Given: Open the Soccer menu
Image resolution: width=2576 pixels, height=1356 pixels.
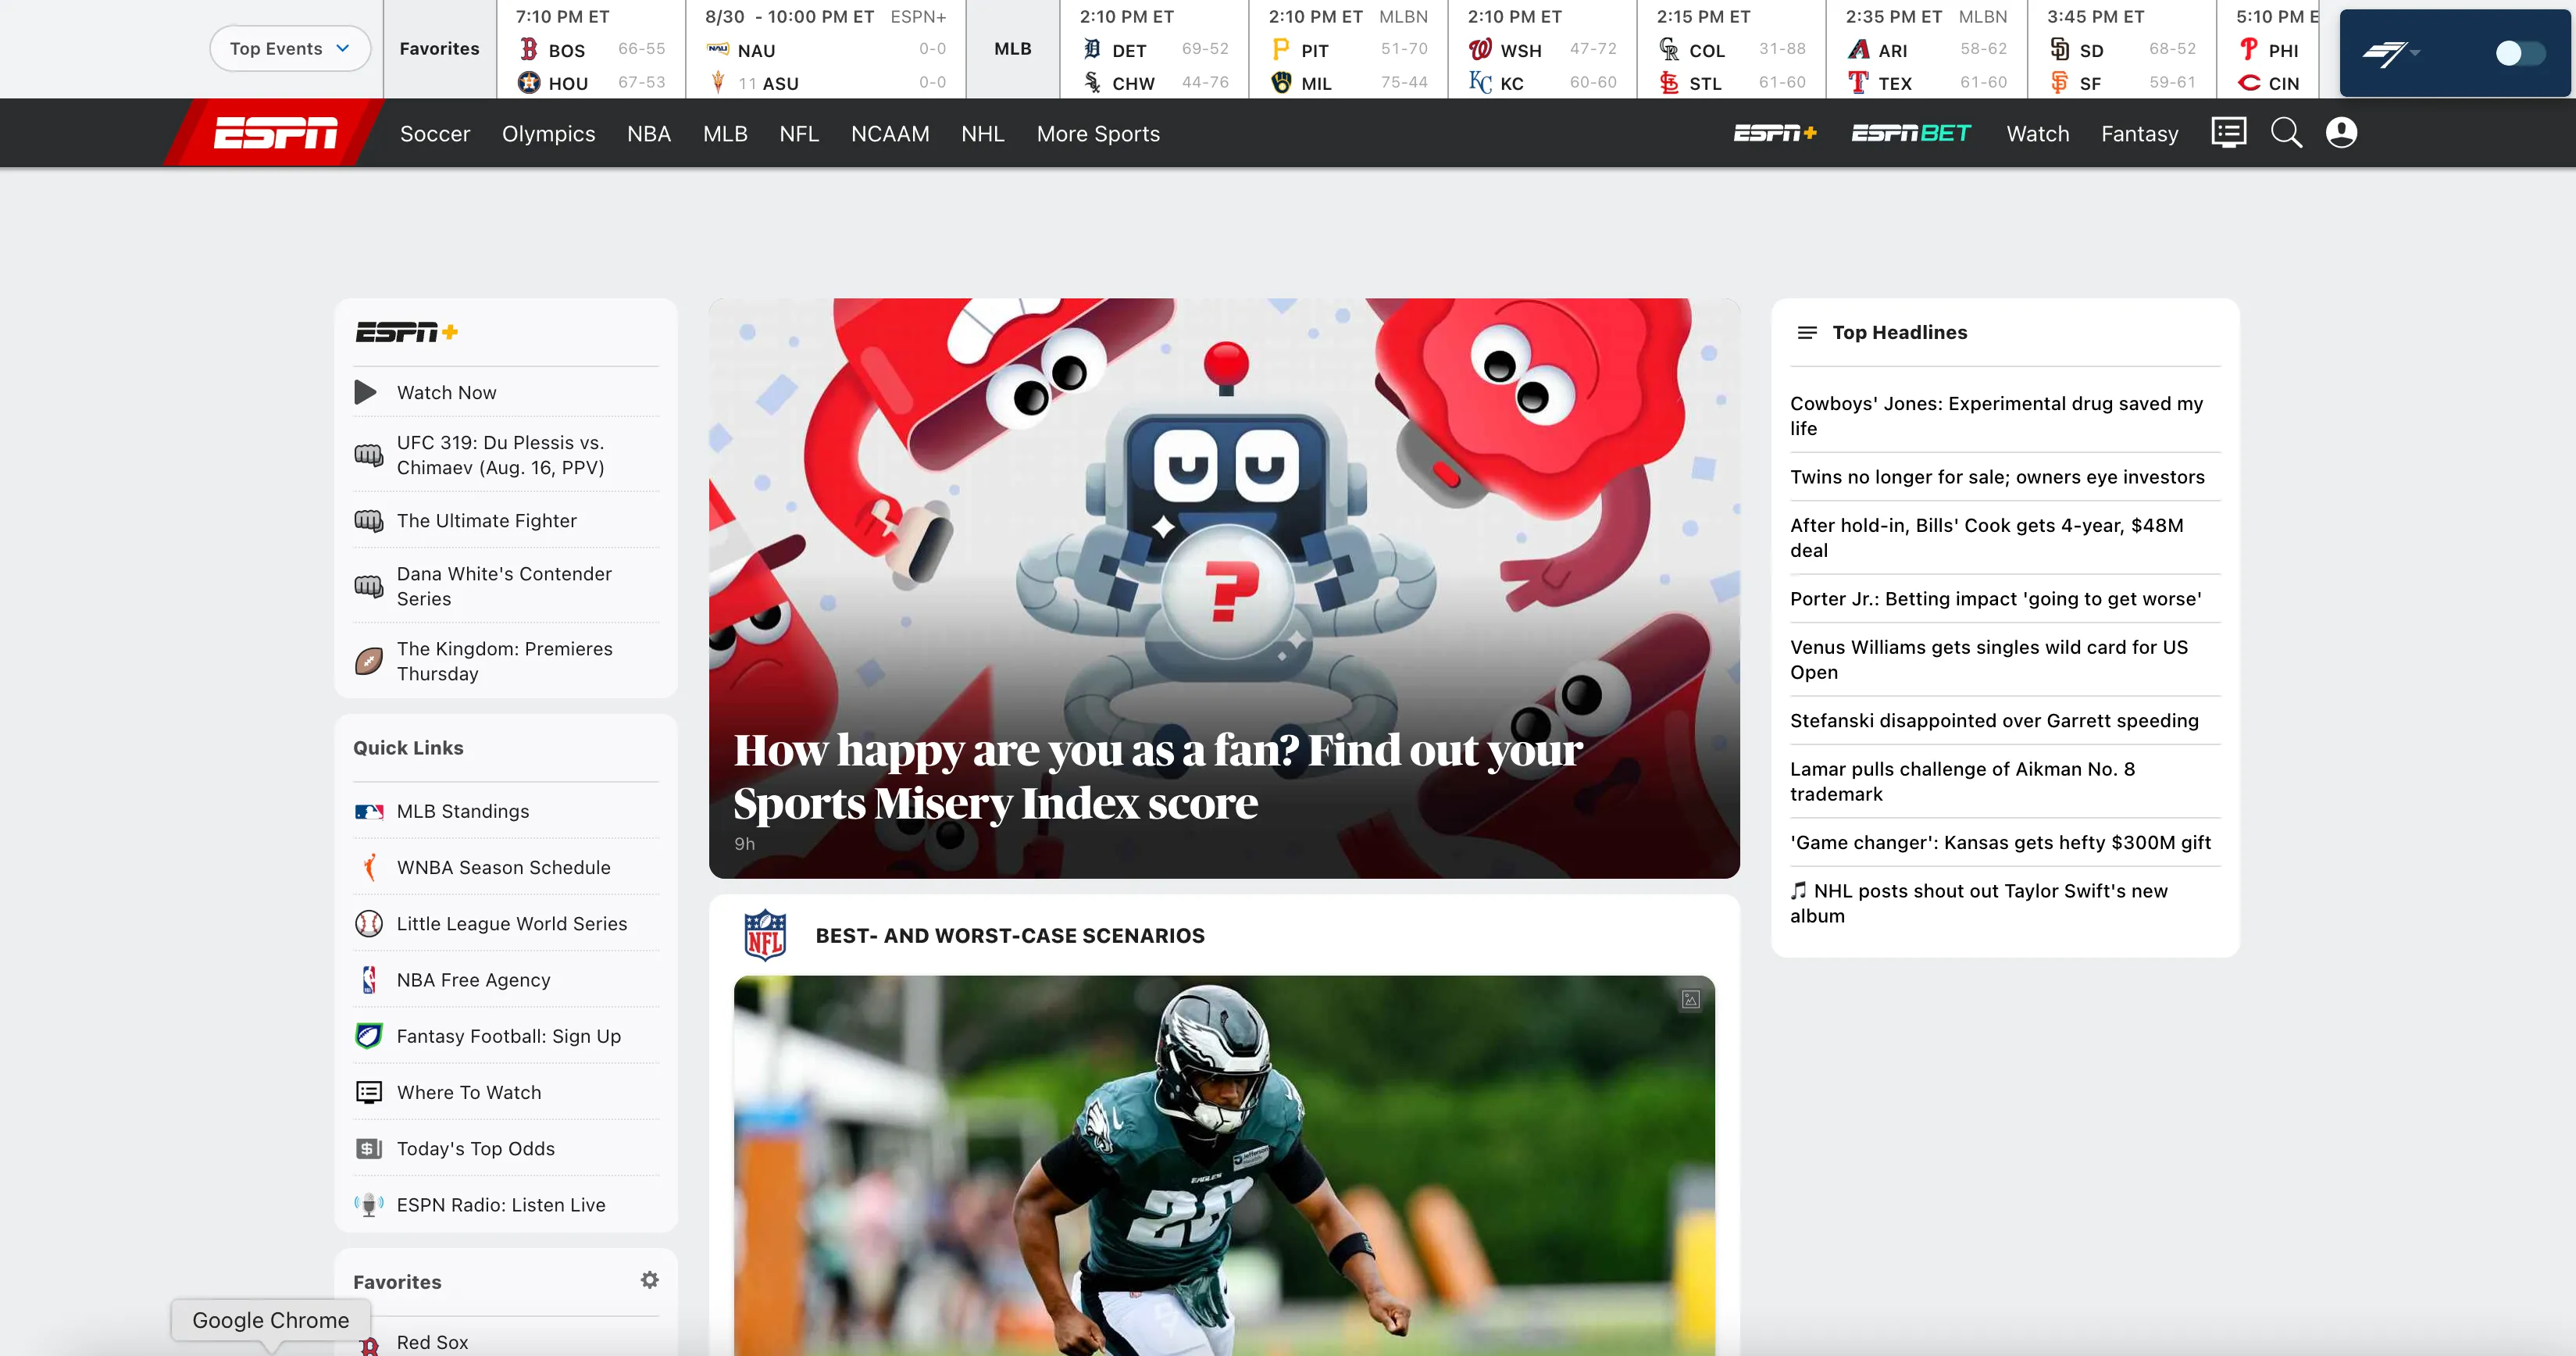Looking at the screenshot, I should point(435,133).
